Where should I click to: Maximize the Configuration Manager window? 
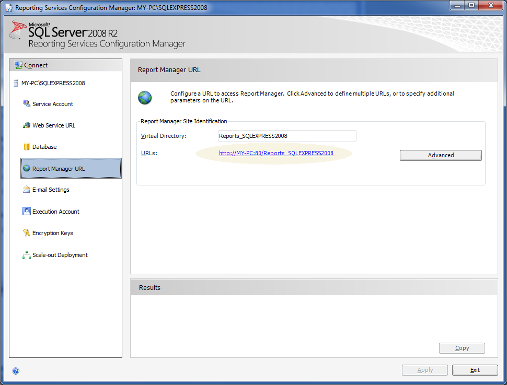pyautogui.click(x=471, y=6)
